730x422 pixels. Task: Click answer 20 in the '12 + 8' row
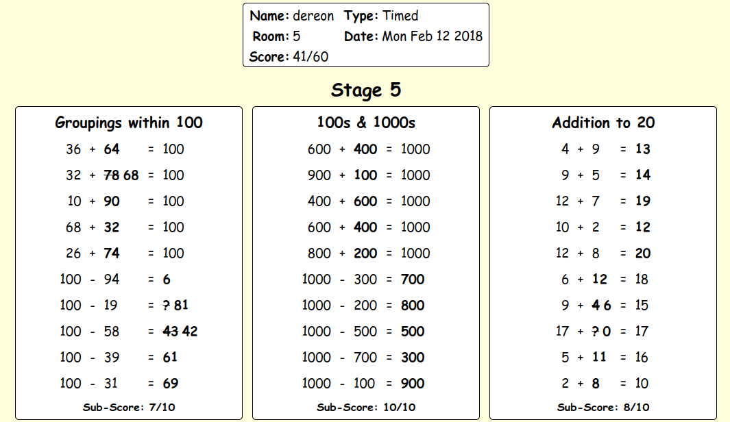coord(643,253)
